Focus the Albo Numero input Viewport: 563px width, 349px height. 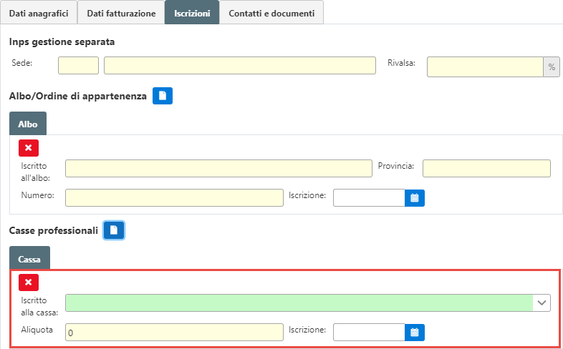pyautogui.click(x=174, y=197)
